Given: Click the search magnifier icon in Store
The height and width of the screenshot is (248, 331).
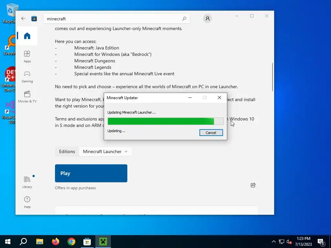Looking at the screenshot, I should click(x=184, y=18).
